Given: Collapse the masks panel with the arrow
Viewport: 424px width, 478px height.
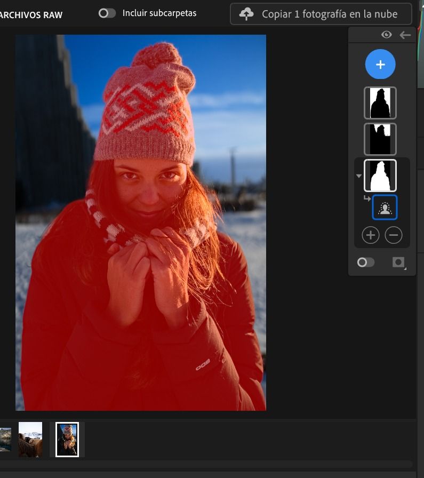Looking at the screenshot, I should point(405,35).
